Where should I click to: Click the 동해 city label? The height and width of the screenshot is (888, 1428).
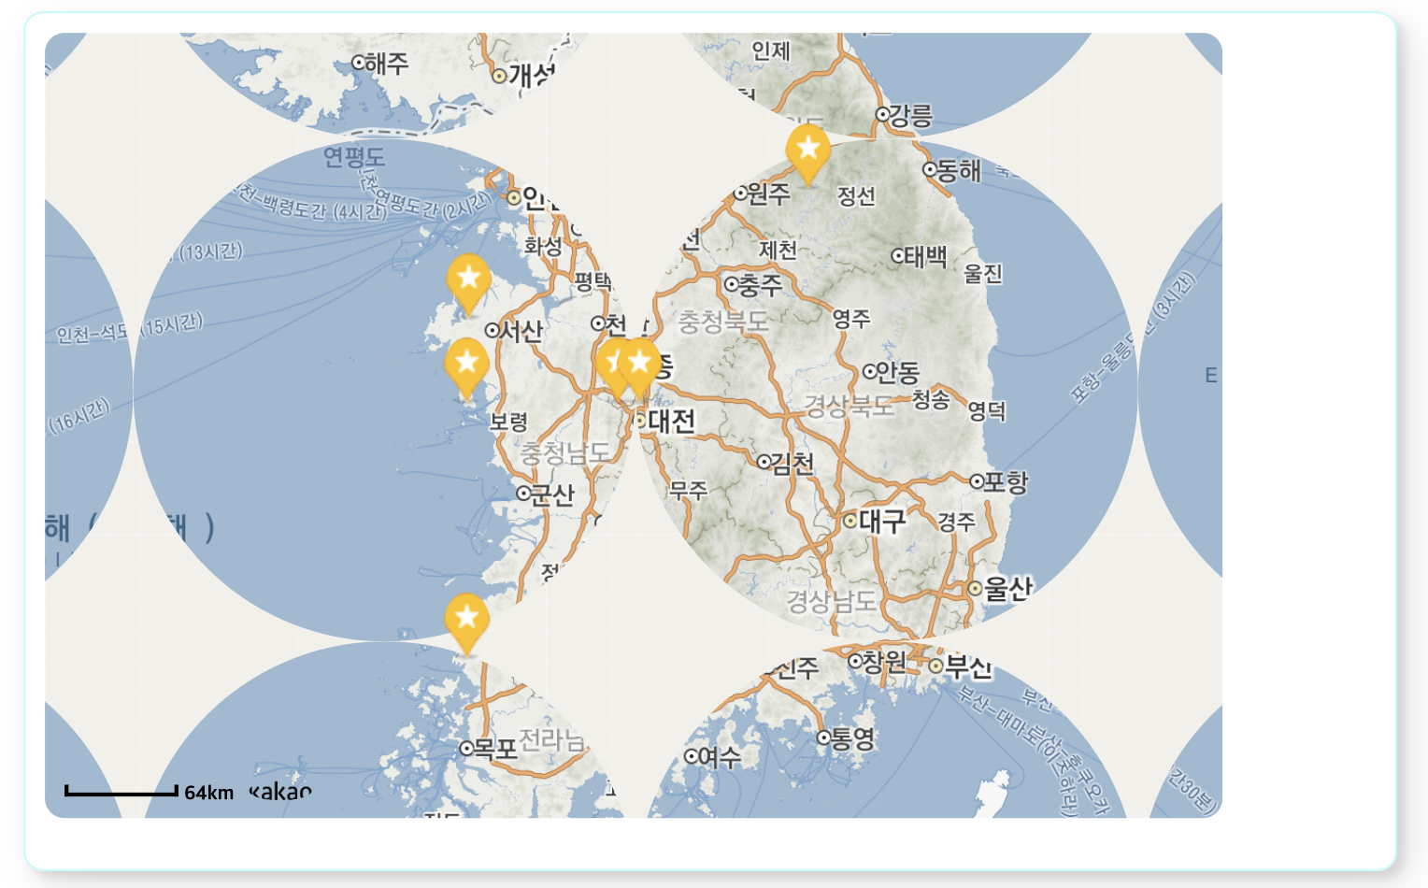[959, 171]
